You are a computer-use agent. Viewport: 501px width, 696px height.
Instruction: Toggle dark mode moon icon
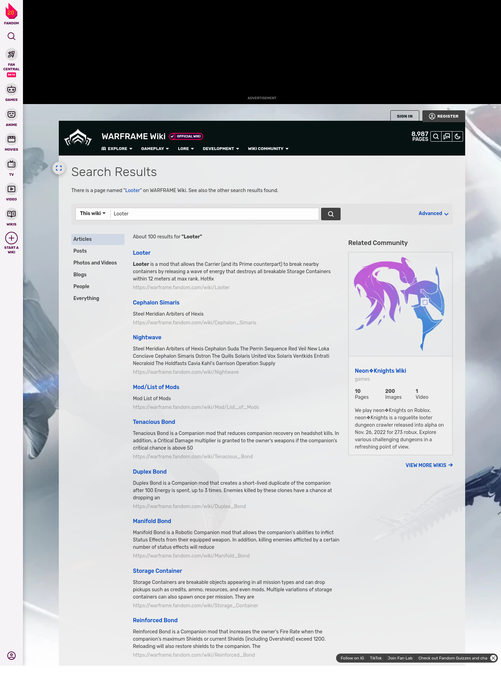458,136
